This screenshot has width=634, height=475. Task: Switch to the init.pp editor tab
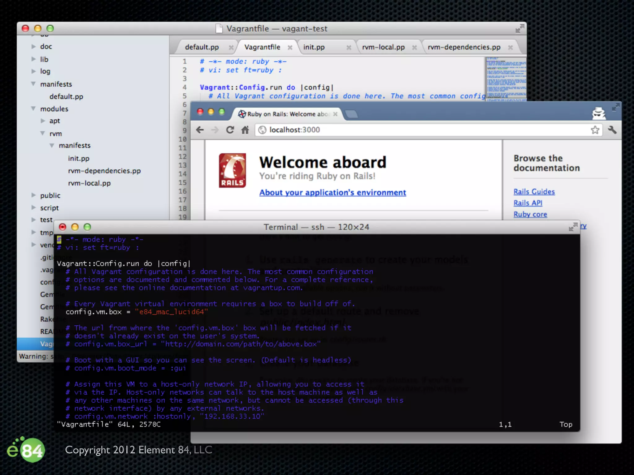(x=314, y=47)
